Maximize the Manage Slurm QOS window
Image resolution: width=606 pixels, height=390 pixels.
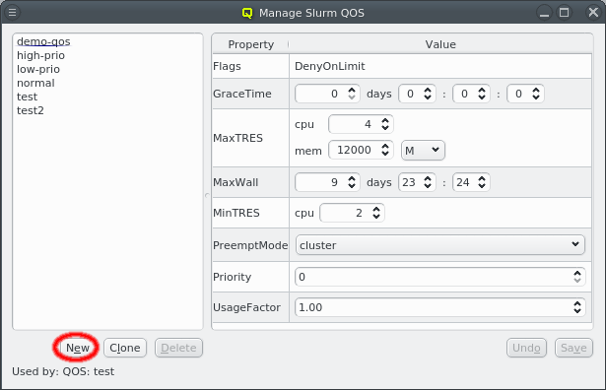coord(565,13)
